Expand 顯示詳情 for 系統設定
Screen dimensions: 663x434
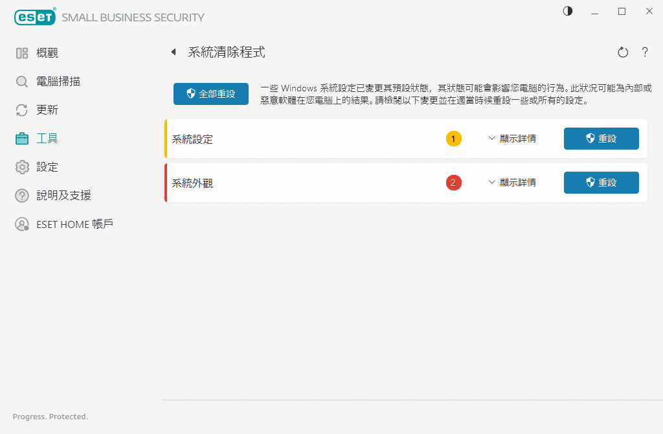(x=512, y=139)
